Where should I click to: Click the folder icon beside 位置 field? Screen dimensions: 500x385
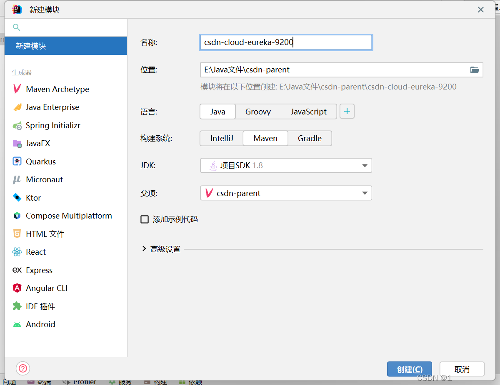click(x=475, y=70)
